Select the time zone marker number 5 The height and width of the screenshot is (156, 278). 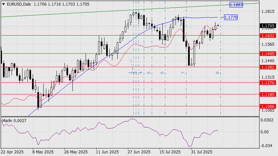coord(149,73)
